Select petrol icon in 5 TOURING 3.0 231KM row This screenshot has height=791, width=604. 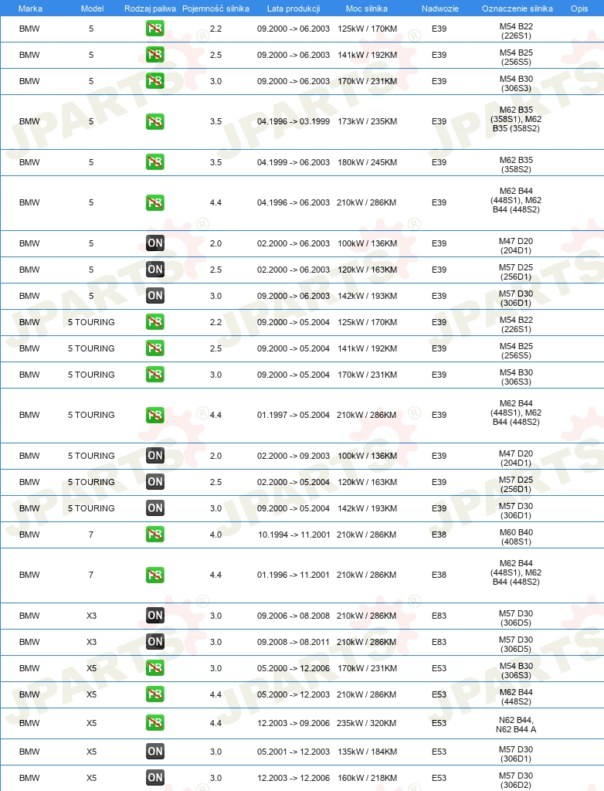[x=155, y=375]
